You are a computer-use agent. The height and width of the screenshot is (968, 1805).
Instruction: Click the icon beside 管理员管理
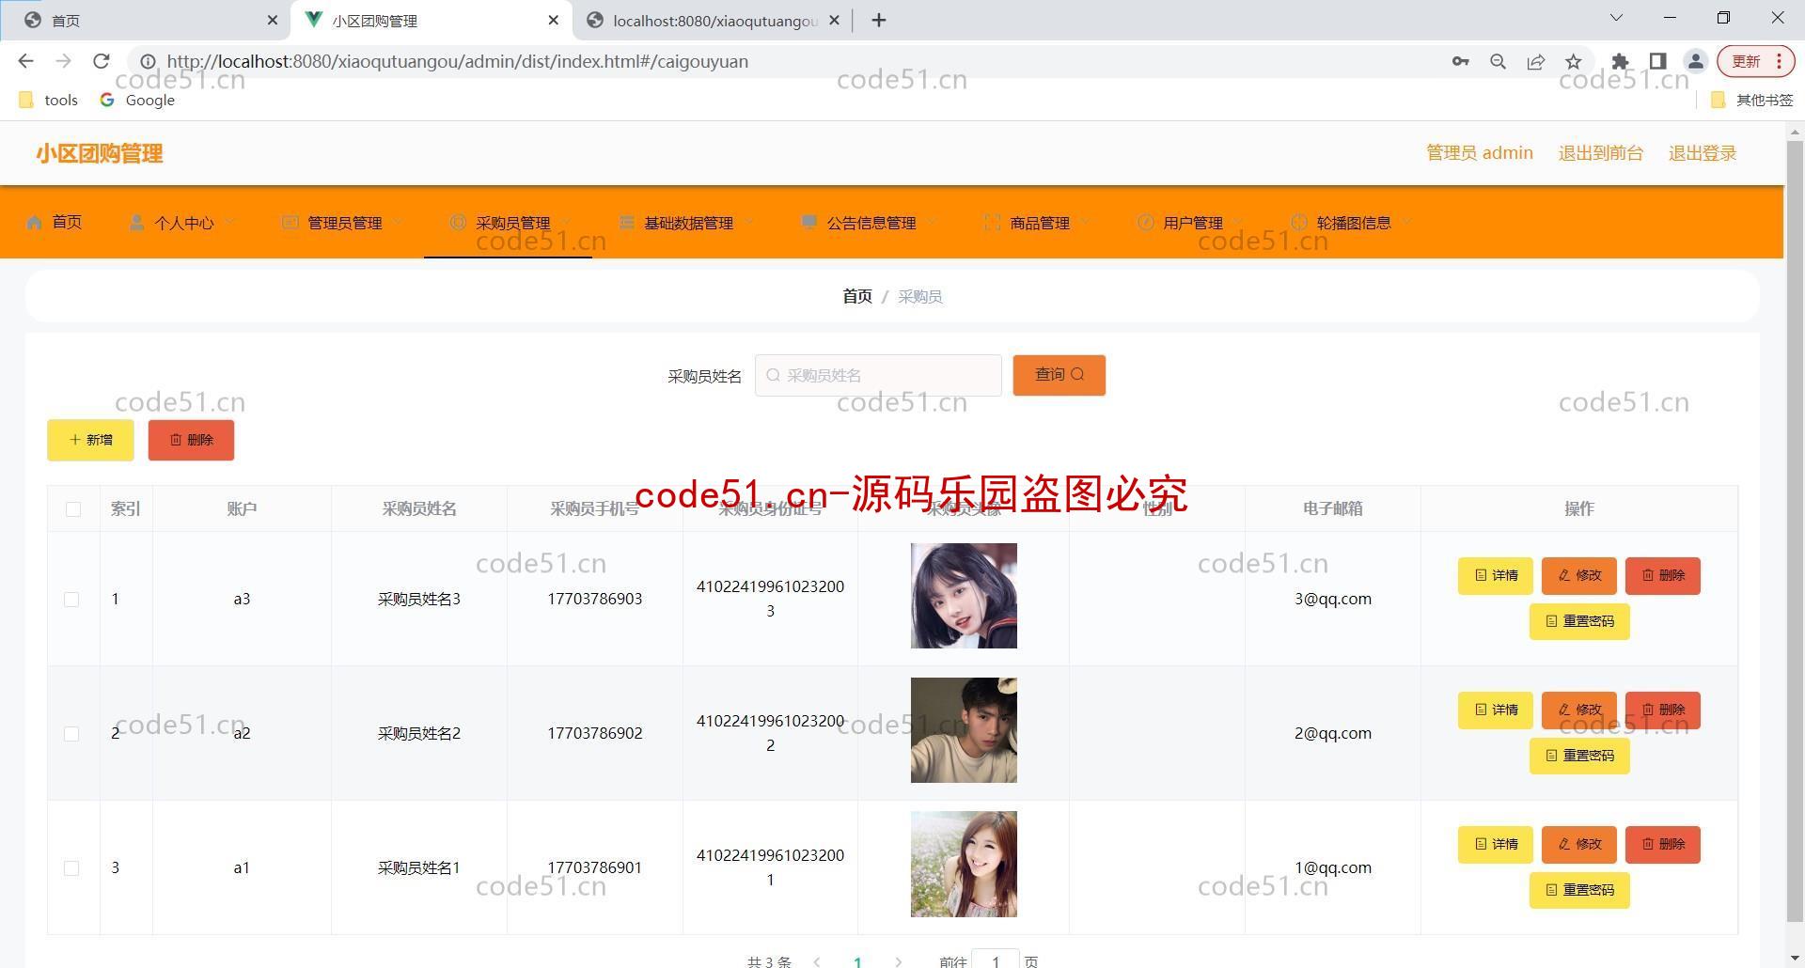(x=290, y=223)
